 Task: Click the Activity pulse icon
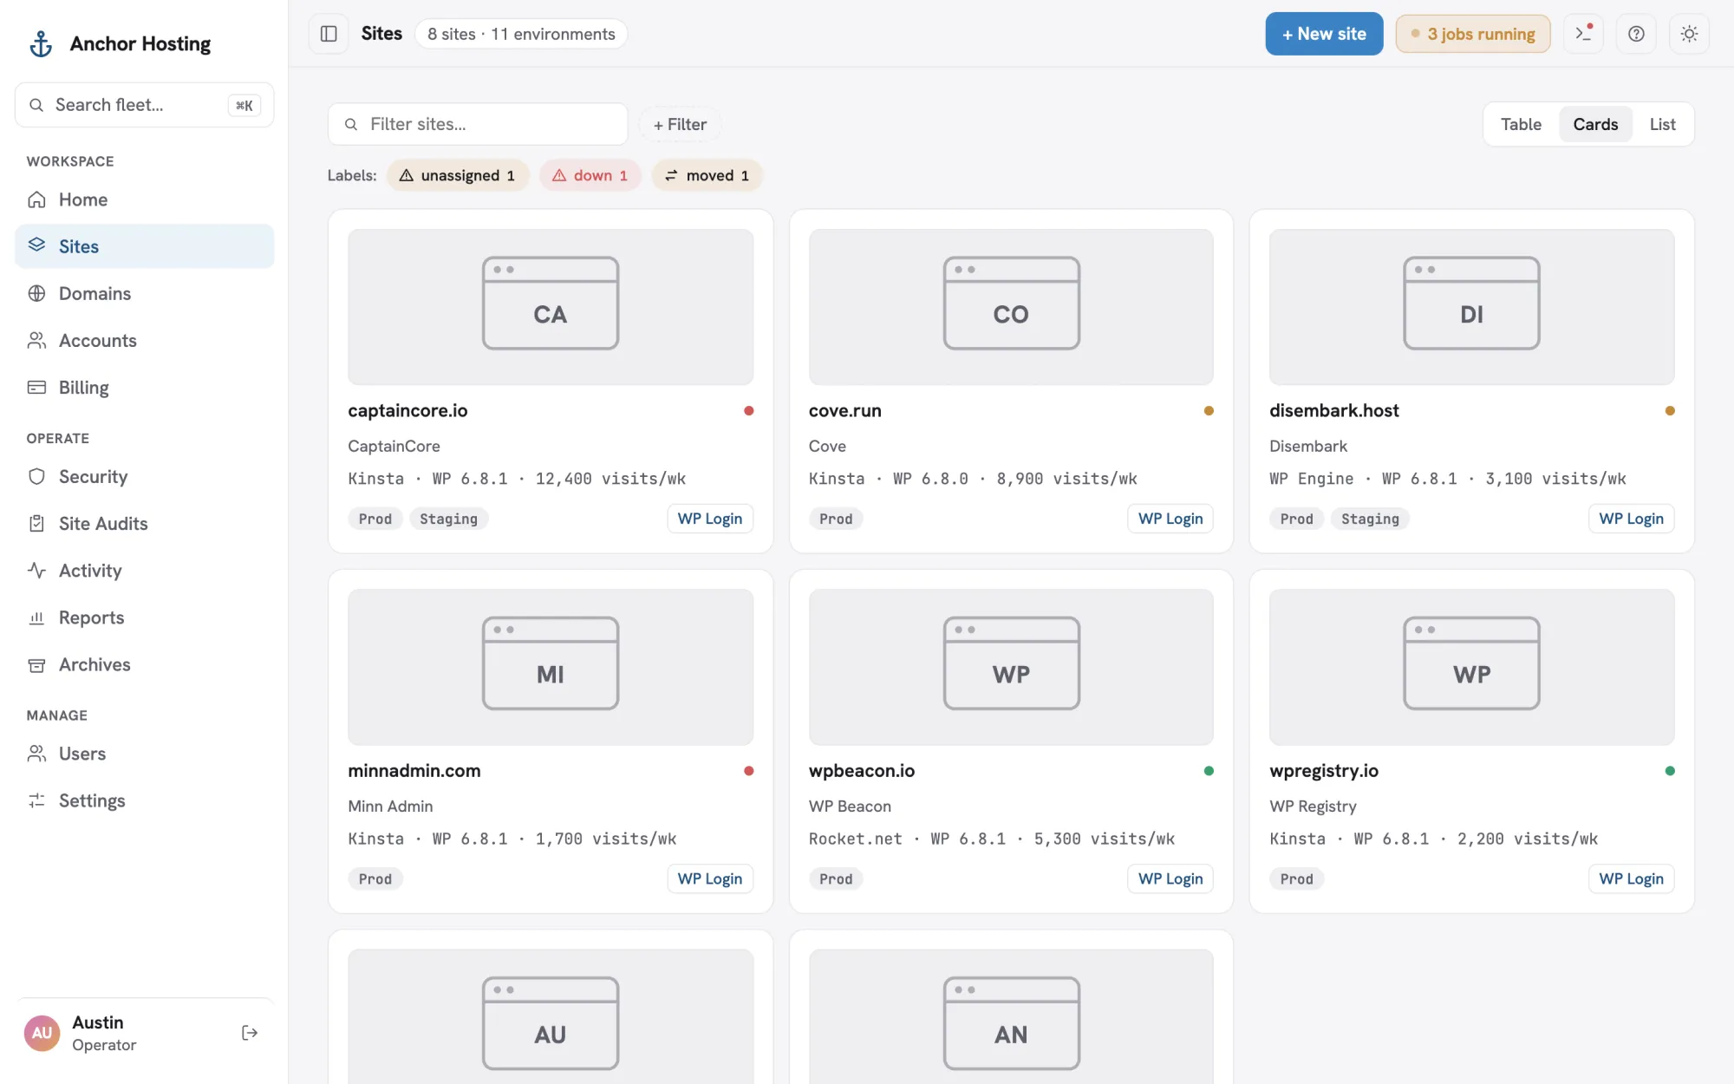(x=36, y=570)
